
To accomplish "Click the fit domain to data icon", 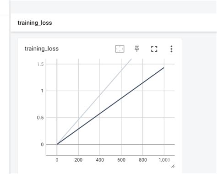I will click(119, 49).
